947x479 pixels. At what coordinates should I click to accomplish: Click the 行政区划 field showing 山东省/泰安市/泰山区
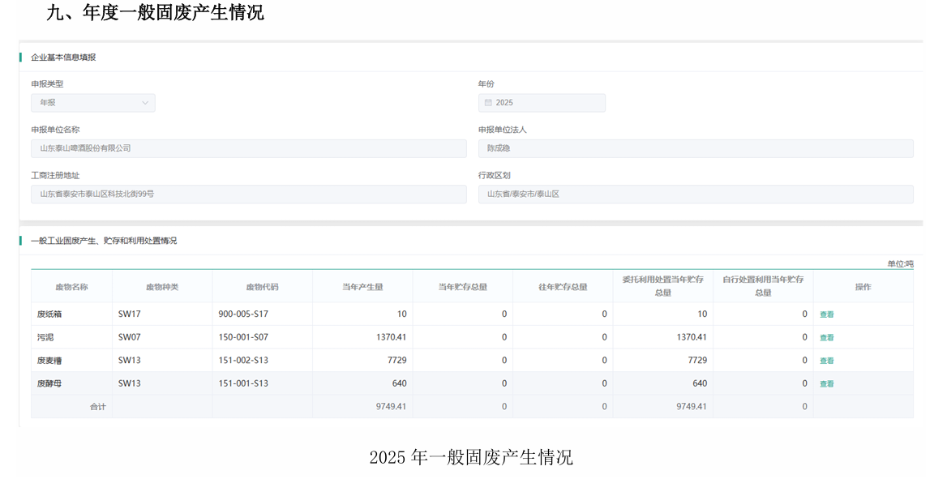(x=695, y=195)
